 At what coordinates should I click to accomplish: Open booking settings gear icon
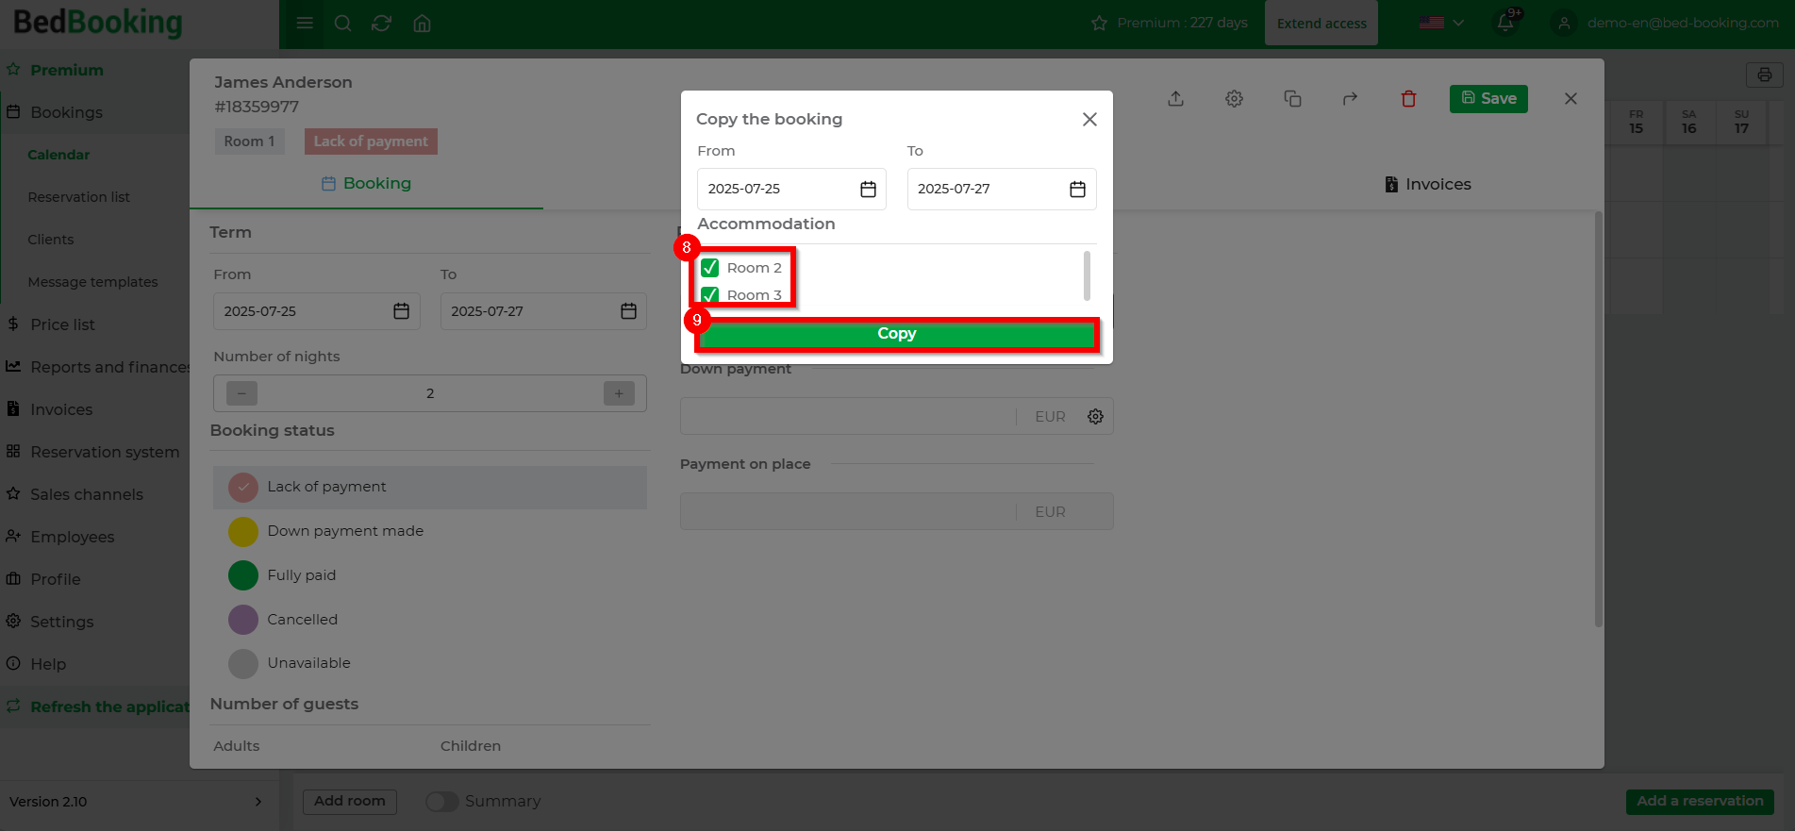(x=1234, y=99)
